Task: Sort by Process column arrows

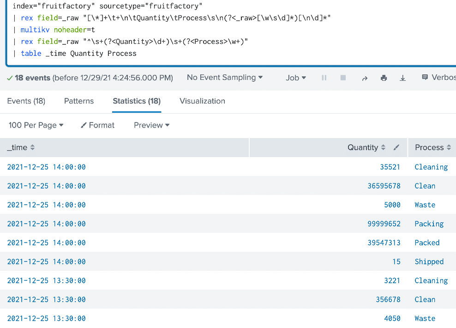Action: (449, 147)
